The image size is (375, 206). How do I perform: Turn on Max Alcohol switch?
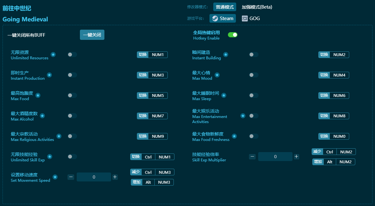point(72,116)
